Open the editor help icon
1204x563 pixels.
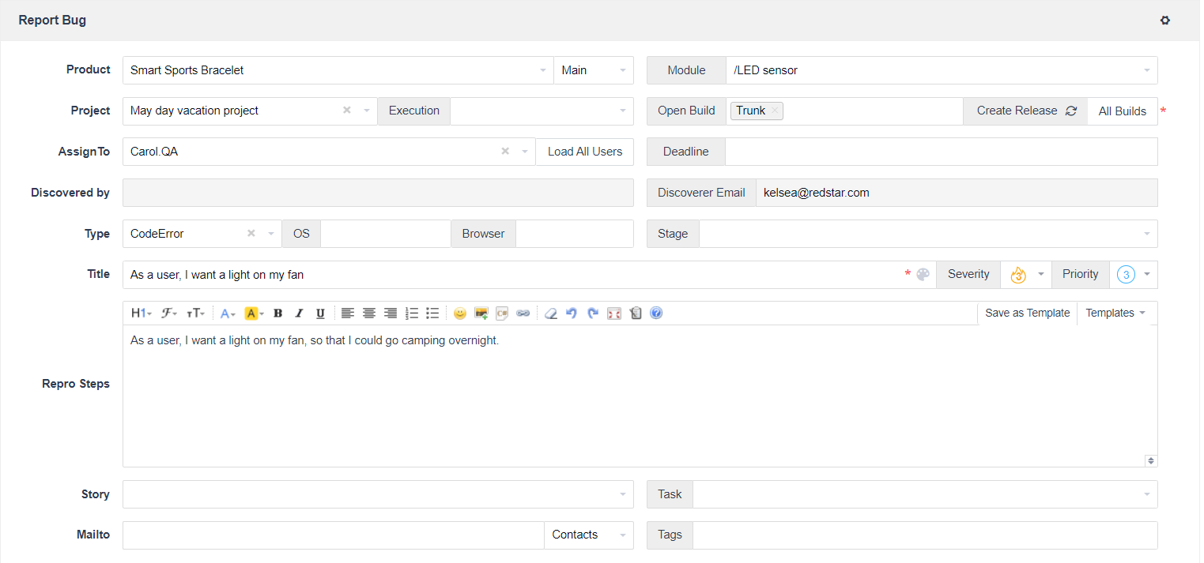656,313
